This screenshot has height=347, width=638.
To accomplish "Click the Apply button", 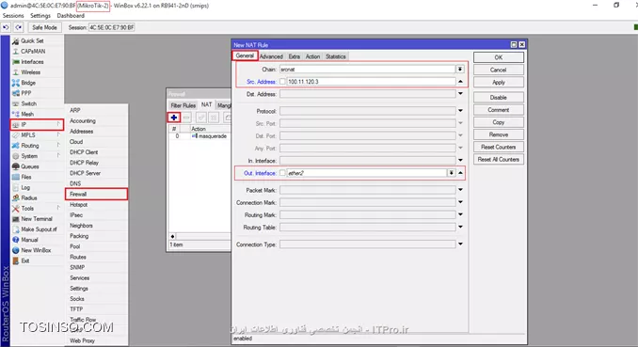I will pyautogui.click(x=499, y=82).
